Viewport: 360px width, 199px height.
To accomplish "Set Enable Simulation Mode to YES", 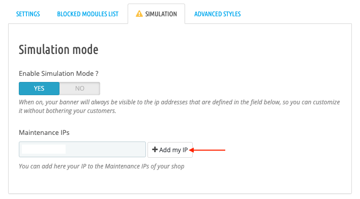I will pyautogui.click(x=39, y=89).
